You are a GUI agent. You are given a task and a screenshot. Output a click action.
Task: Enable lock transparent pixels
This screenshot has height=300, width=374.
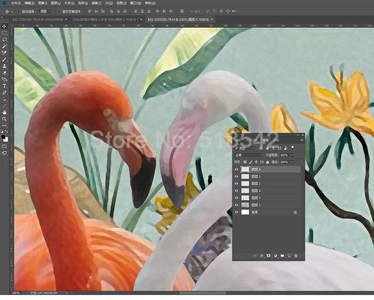[x=245, y=162]
